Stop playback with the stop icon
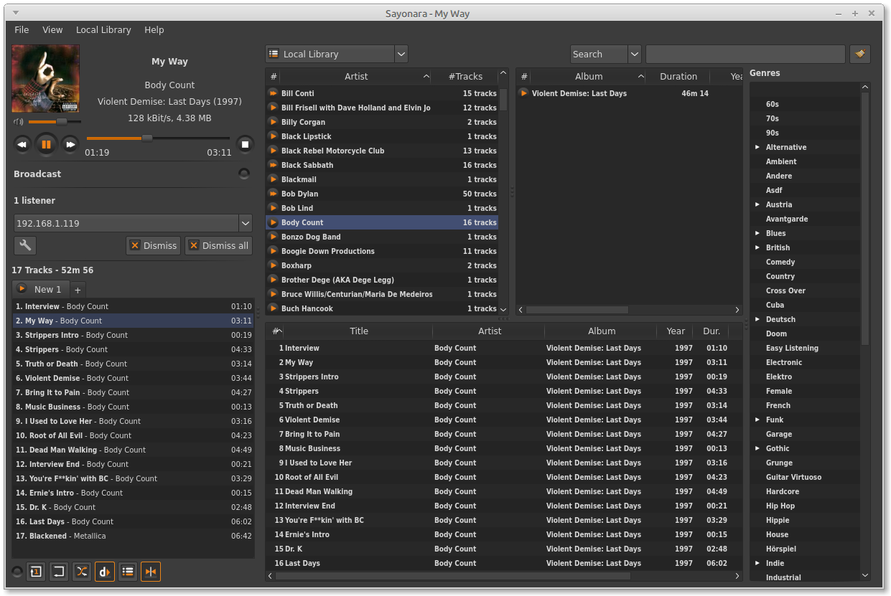The height and width of the screenshot is (596, 891). [245, 144]
